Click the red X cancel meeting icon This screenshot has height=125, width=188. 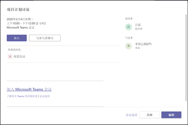[10, 56]
